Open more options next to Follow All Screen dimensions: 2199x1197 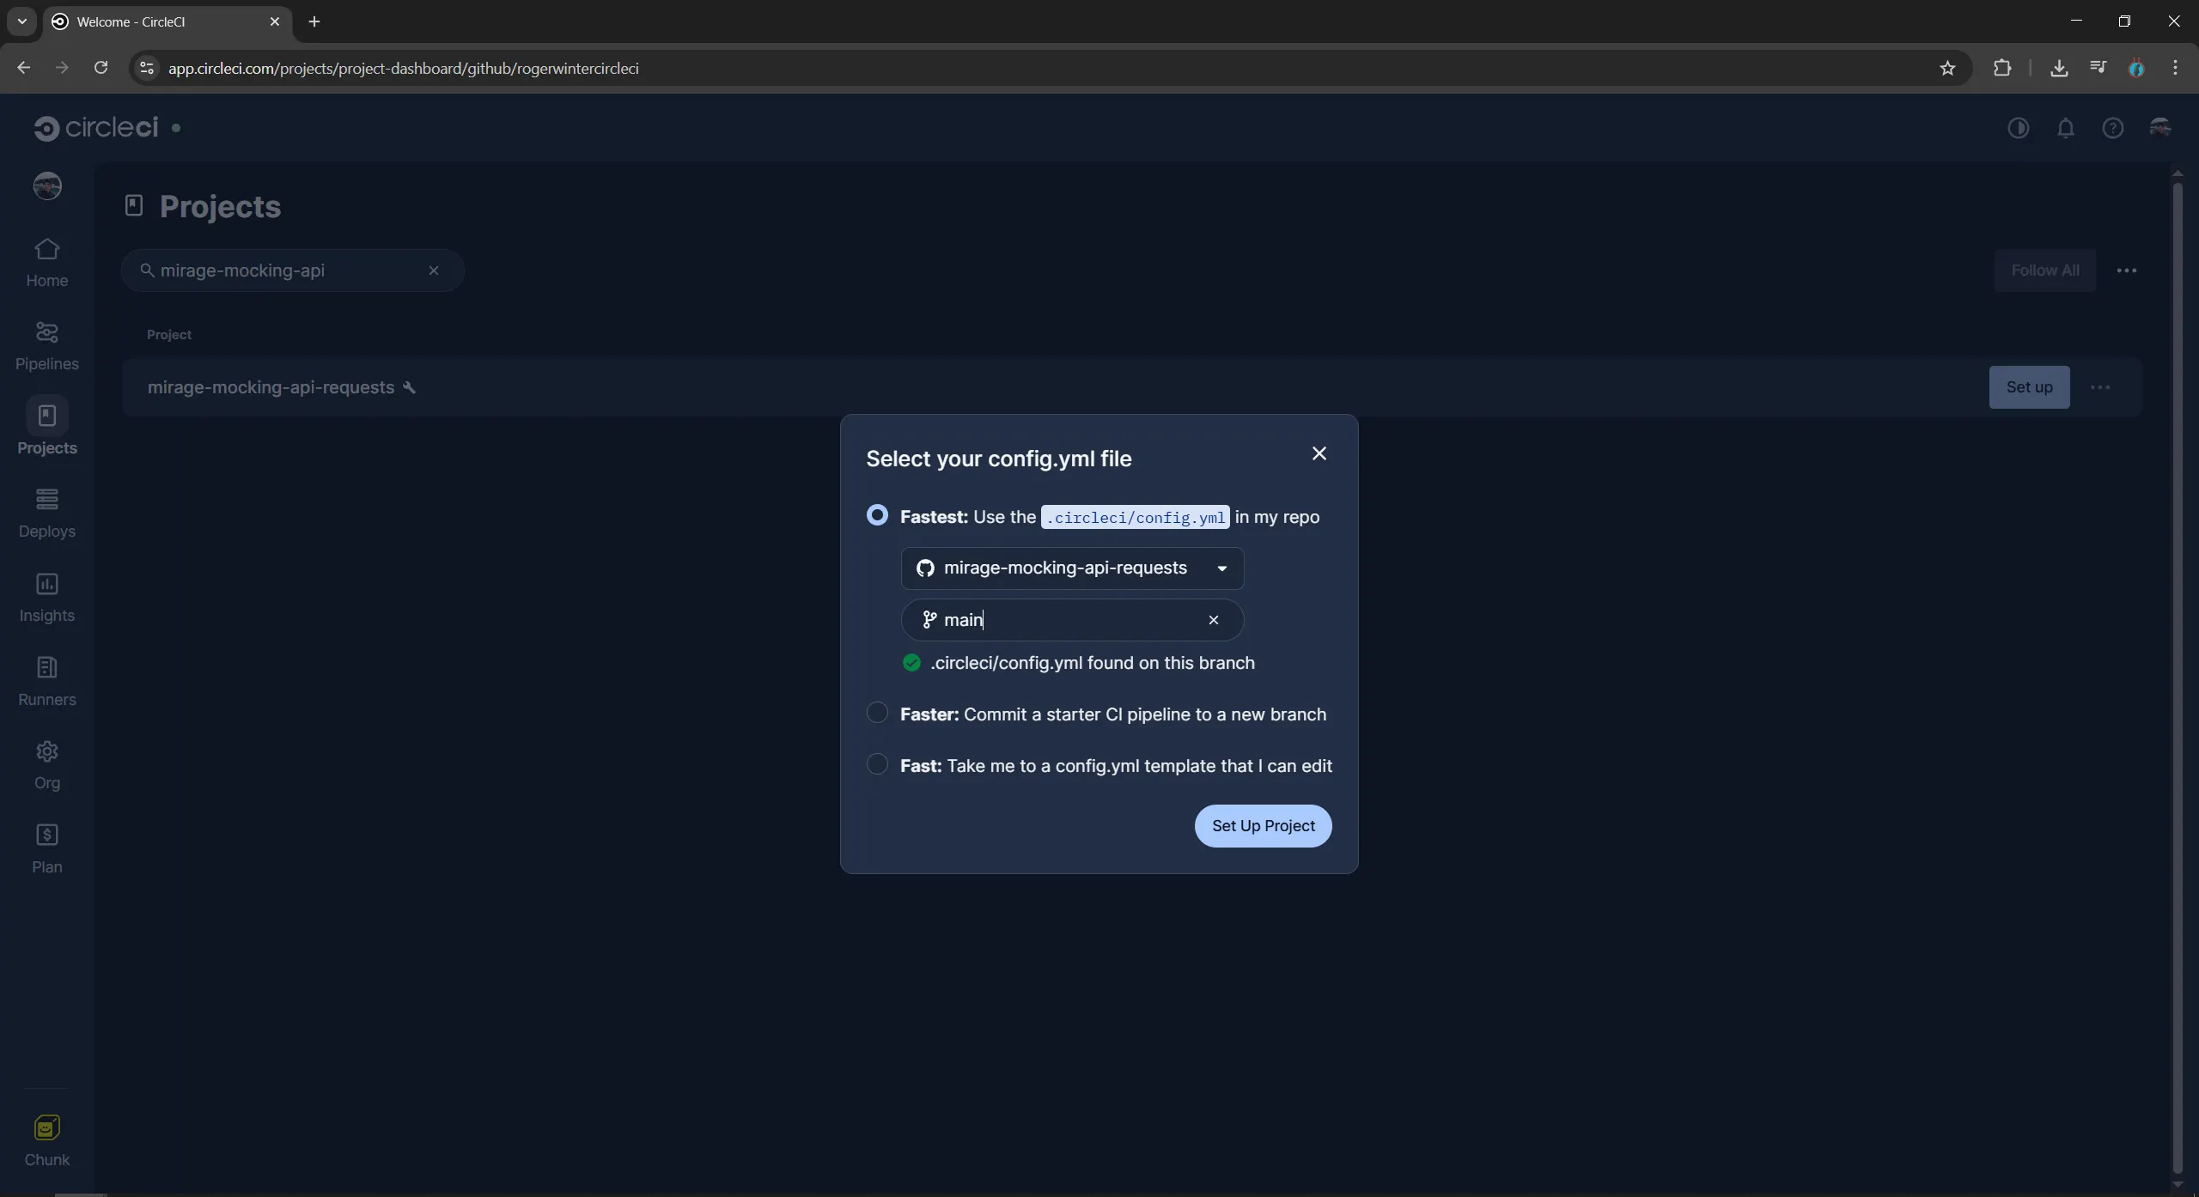click(x=2126, y=270)
